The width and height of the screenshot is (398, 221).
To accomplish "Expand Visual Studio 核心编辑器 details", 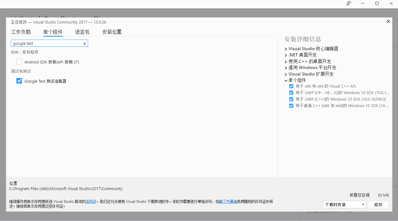I will [286, 49].
